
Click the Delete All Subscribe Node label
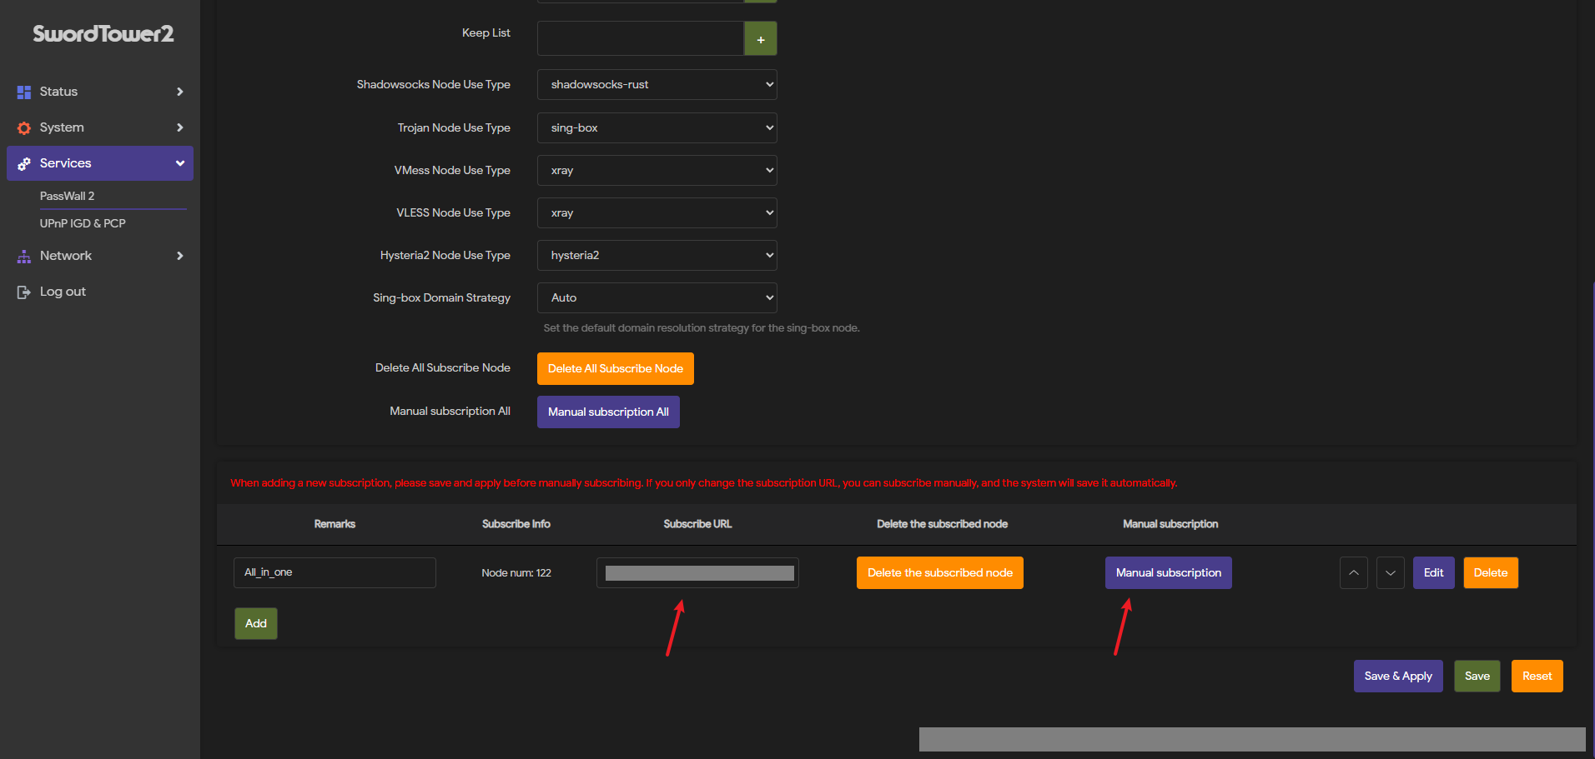coord(443,368)
